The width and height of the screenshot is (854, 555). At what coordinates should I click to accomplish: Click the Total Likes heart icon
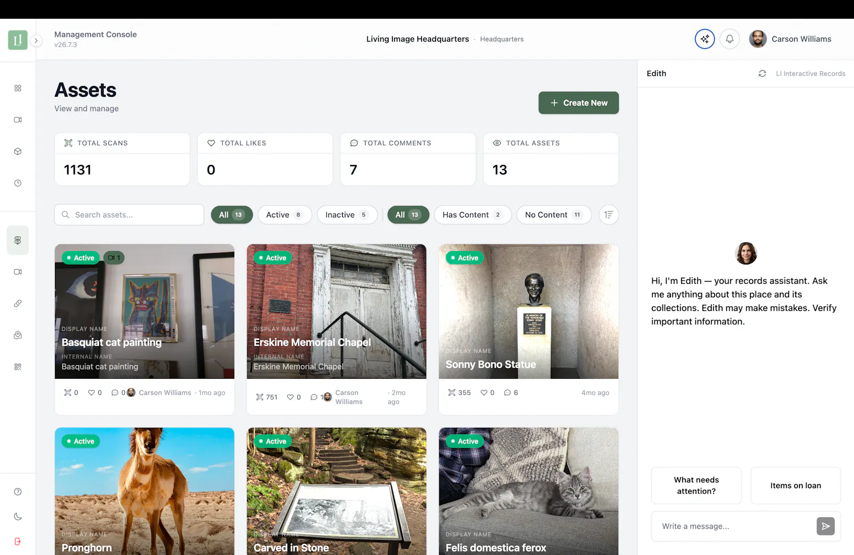point(211,143)
